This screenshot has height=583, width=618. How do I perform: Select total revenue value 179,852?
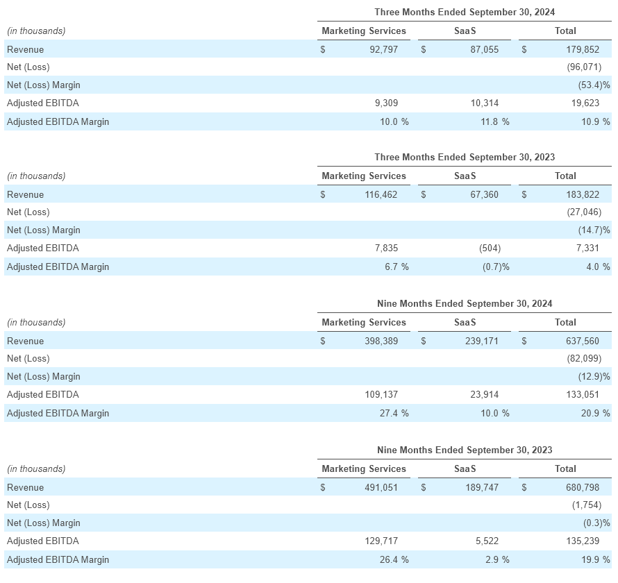click(583, 50)
